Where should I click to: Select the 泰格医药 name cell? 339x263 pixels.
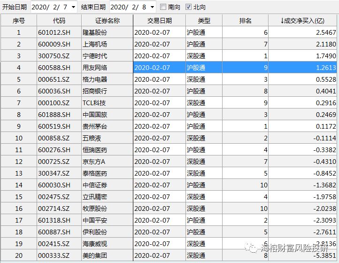click(x=107, y=173)
